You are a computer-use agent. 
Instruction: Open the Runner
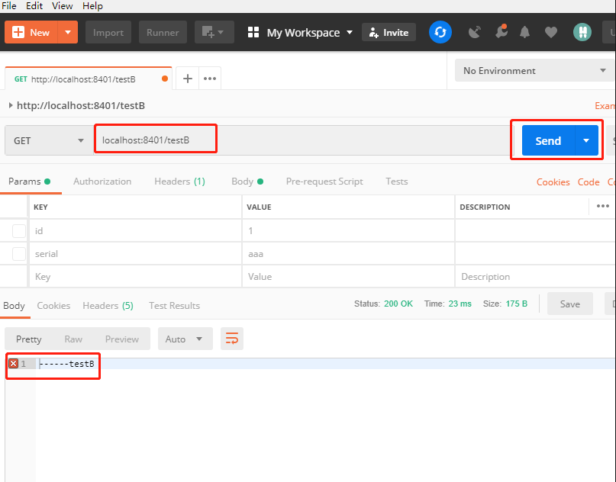point(163,32)
